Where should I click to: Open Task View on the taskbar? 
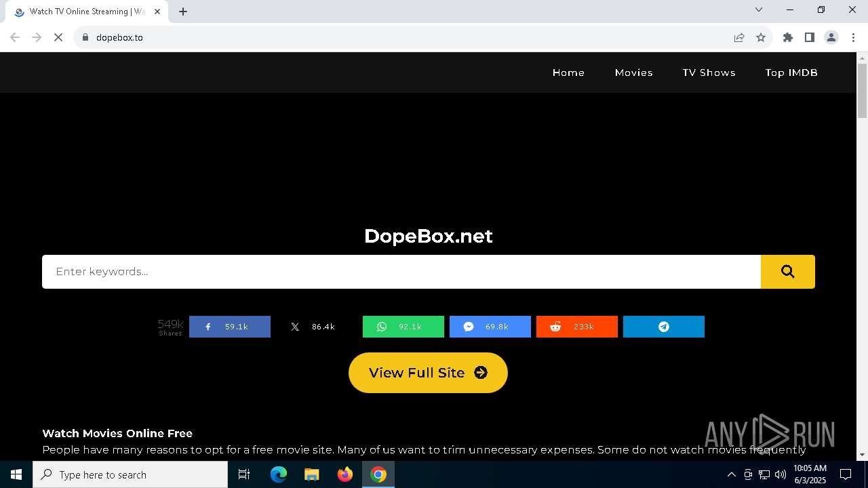tap(244, 474)
